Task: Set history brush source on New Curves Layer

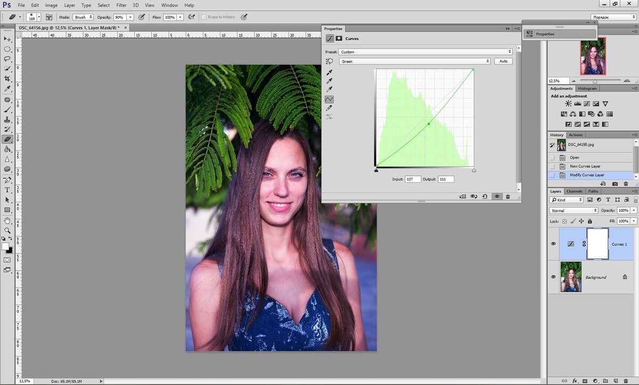Action: point(552,166)
